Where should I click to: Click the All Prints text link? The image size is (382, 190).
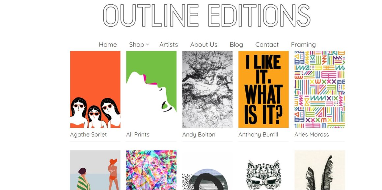tap(138, 134)
